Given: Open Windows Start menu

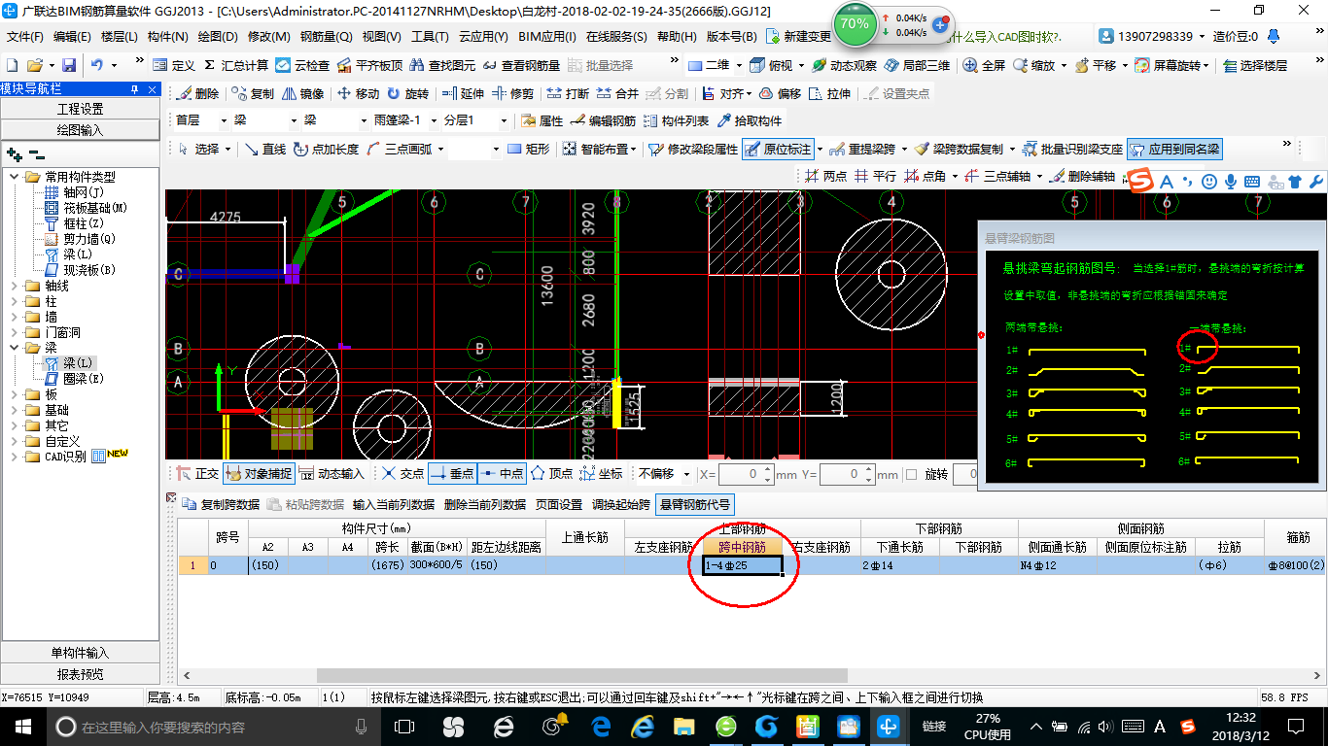Looking at the screenshot, I should pos(21,727).
